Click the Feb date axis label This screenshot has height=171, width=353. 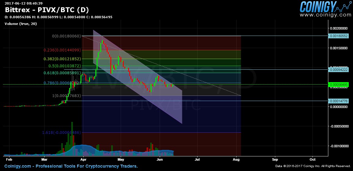point(9,159)
